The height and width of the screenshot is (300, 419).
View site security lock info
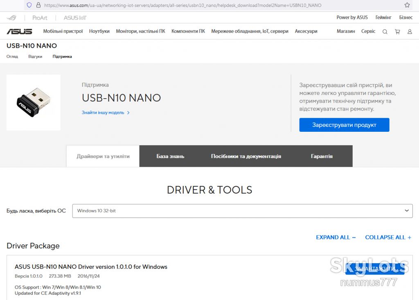[38, 5]
